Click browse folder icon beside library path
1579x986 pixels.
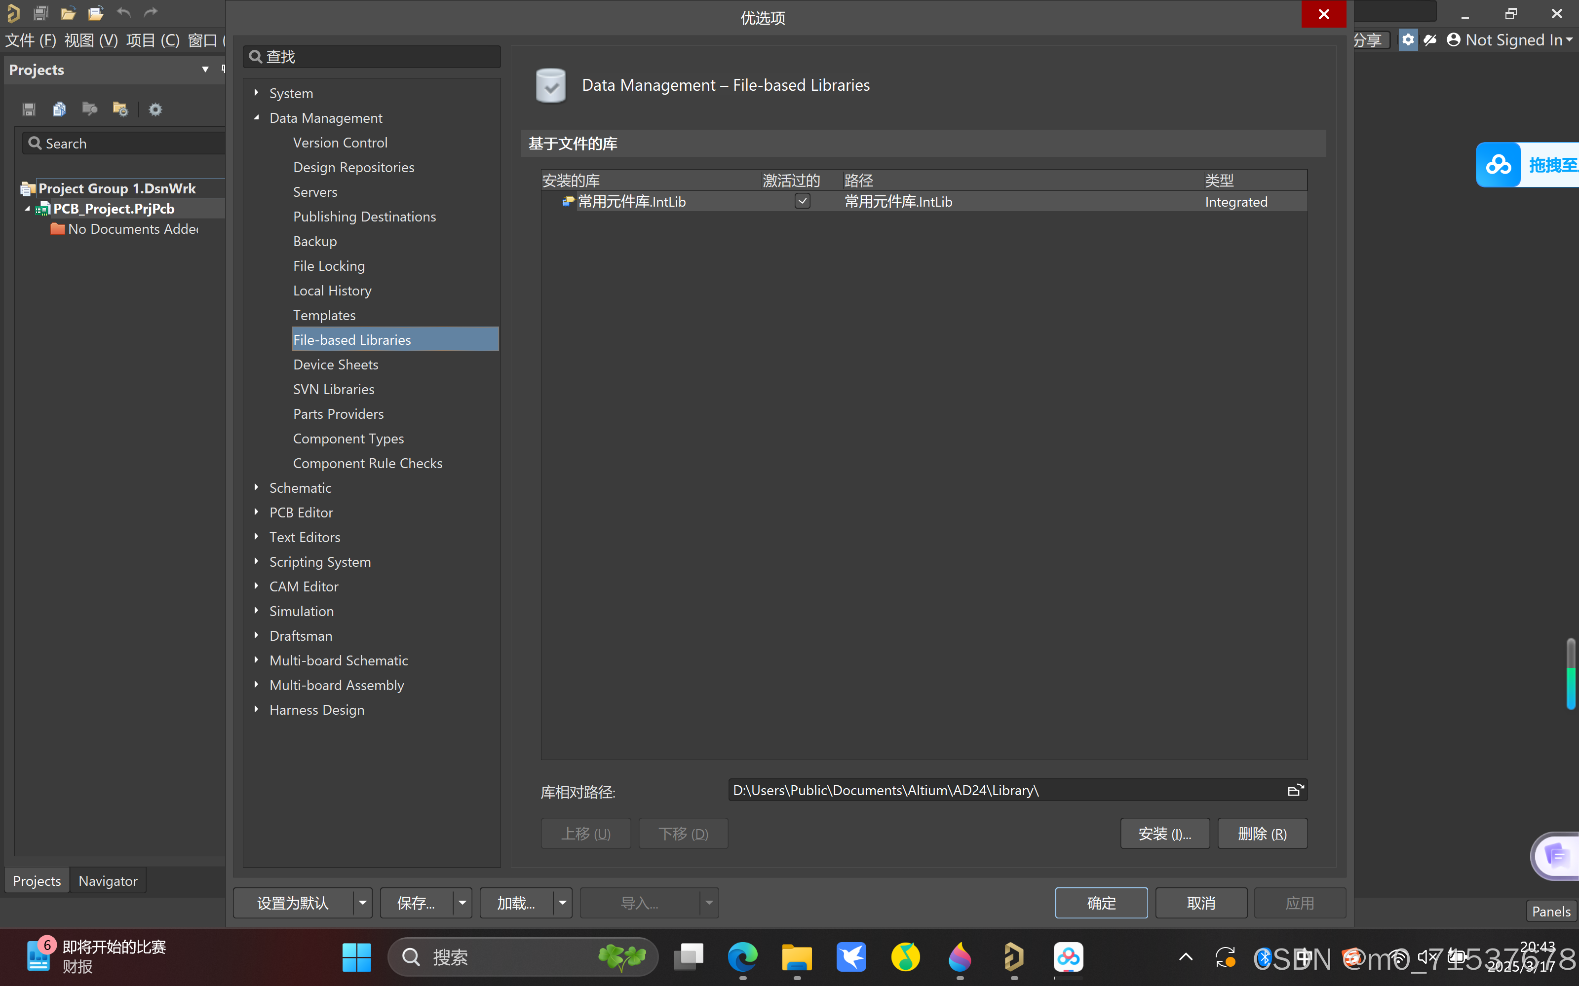[1295, 790]
